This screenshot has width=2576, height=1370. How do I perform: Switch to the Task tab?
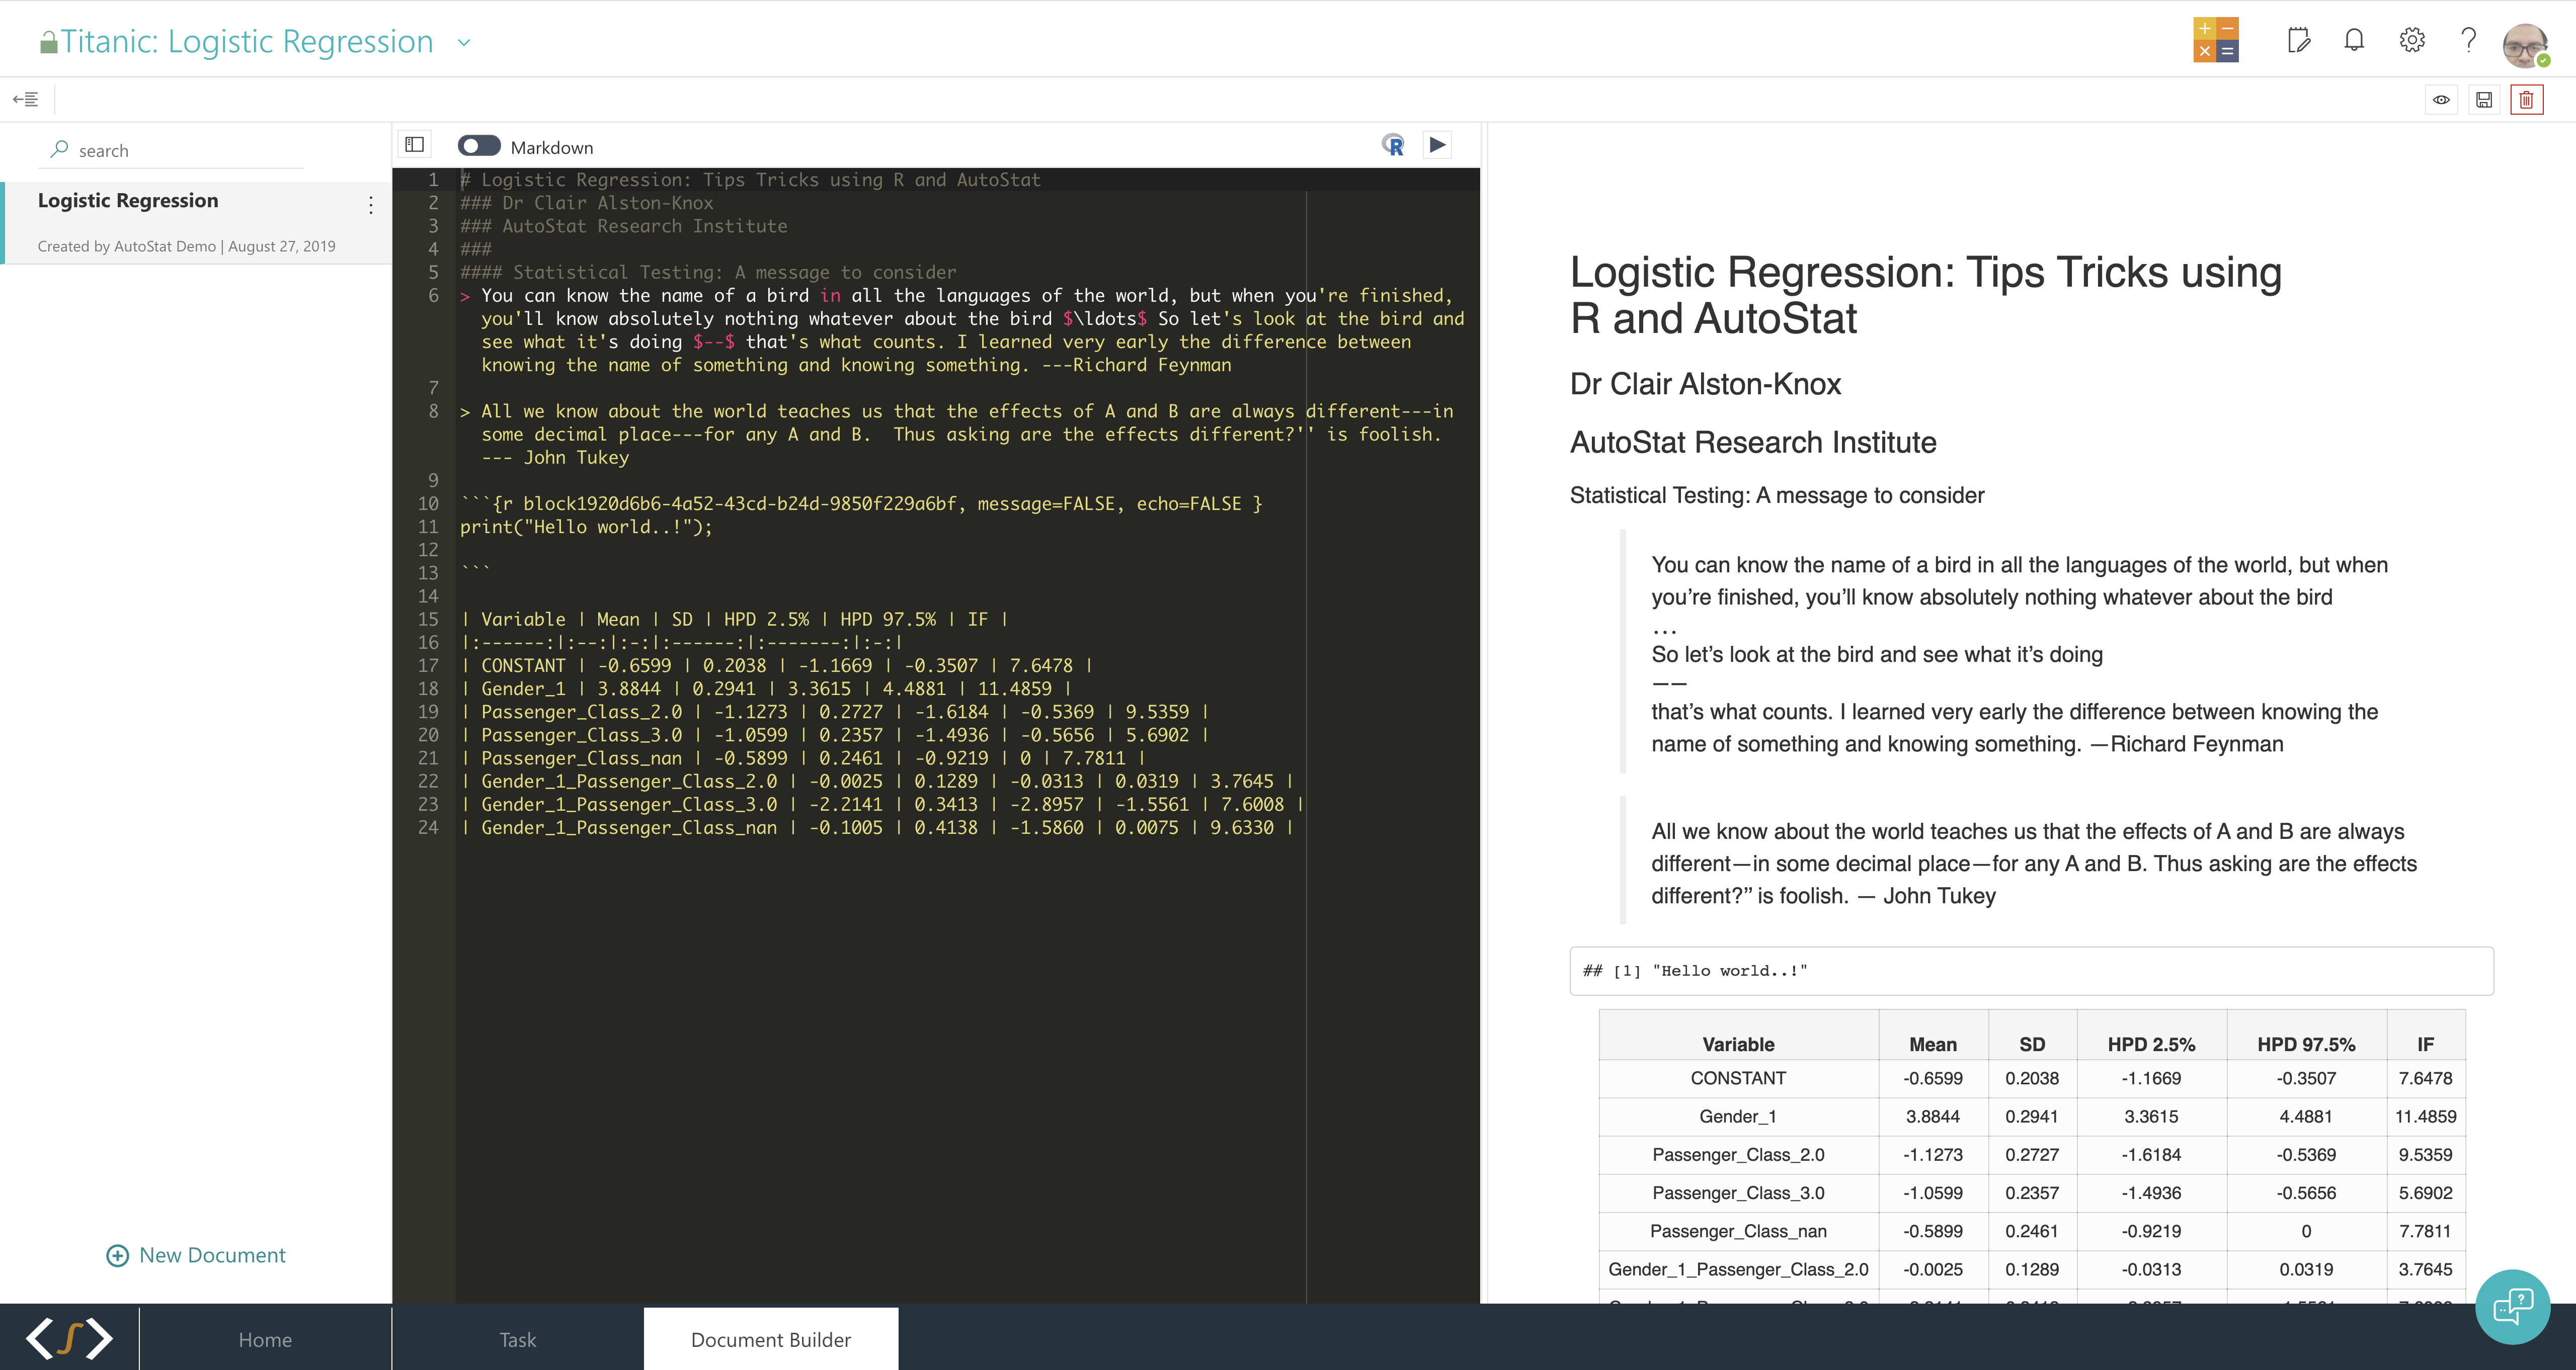click(x=517, y=1339)
